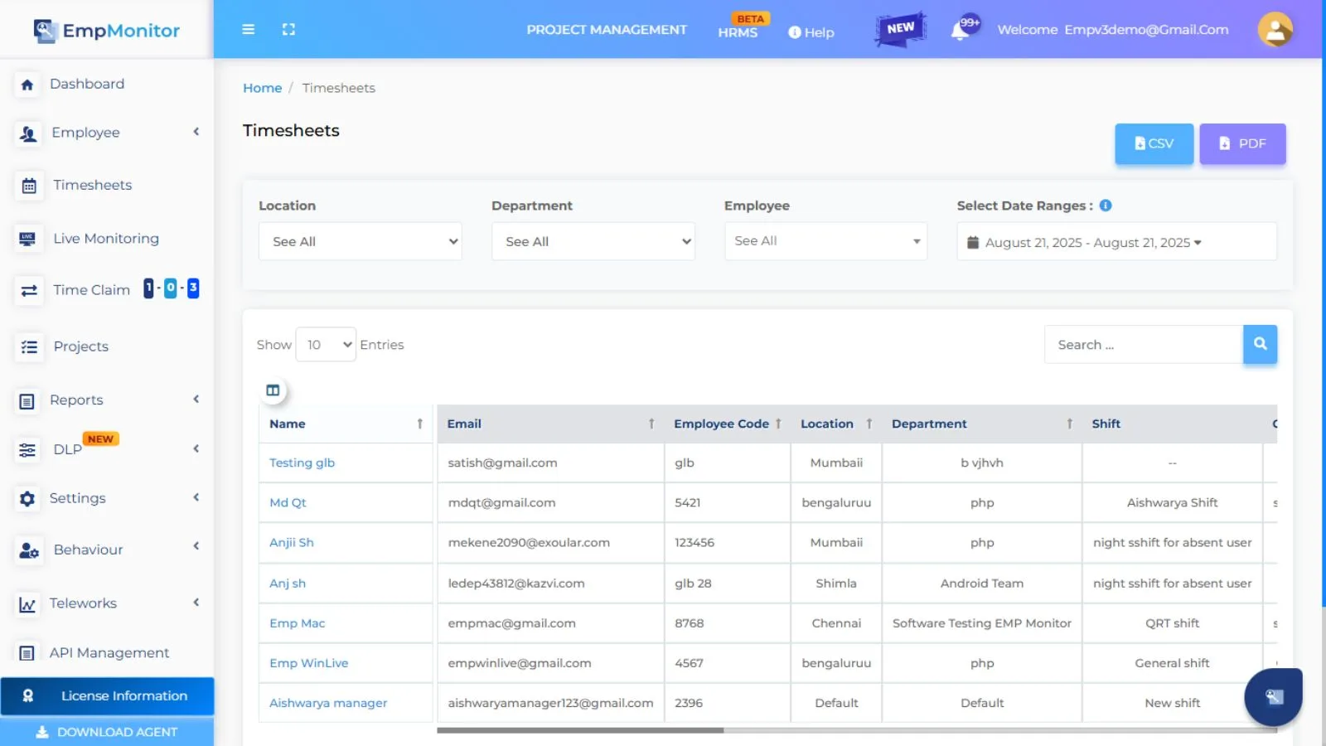Open the Employee filter dropdown
This screenshot has height=746, width=1326.
click(x=826, y=241)
